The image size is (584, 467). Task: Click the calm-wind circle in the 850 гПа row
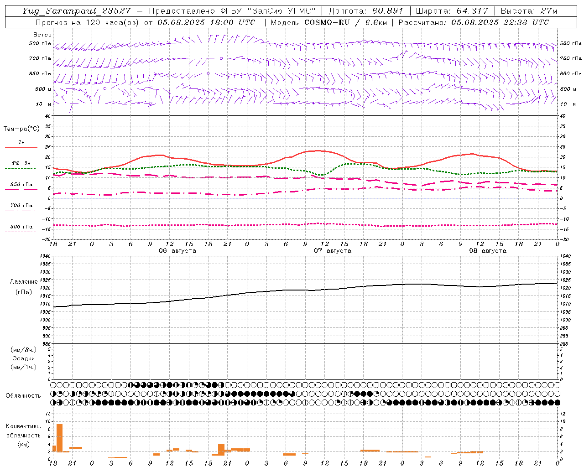[x=208, y=73]
